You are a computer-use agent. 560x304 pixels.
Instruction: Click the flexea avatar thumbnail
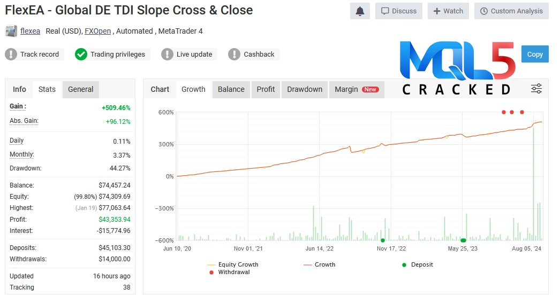click(11, 31)
